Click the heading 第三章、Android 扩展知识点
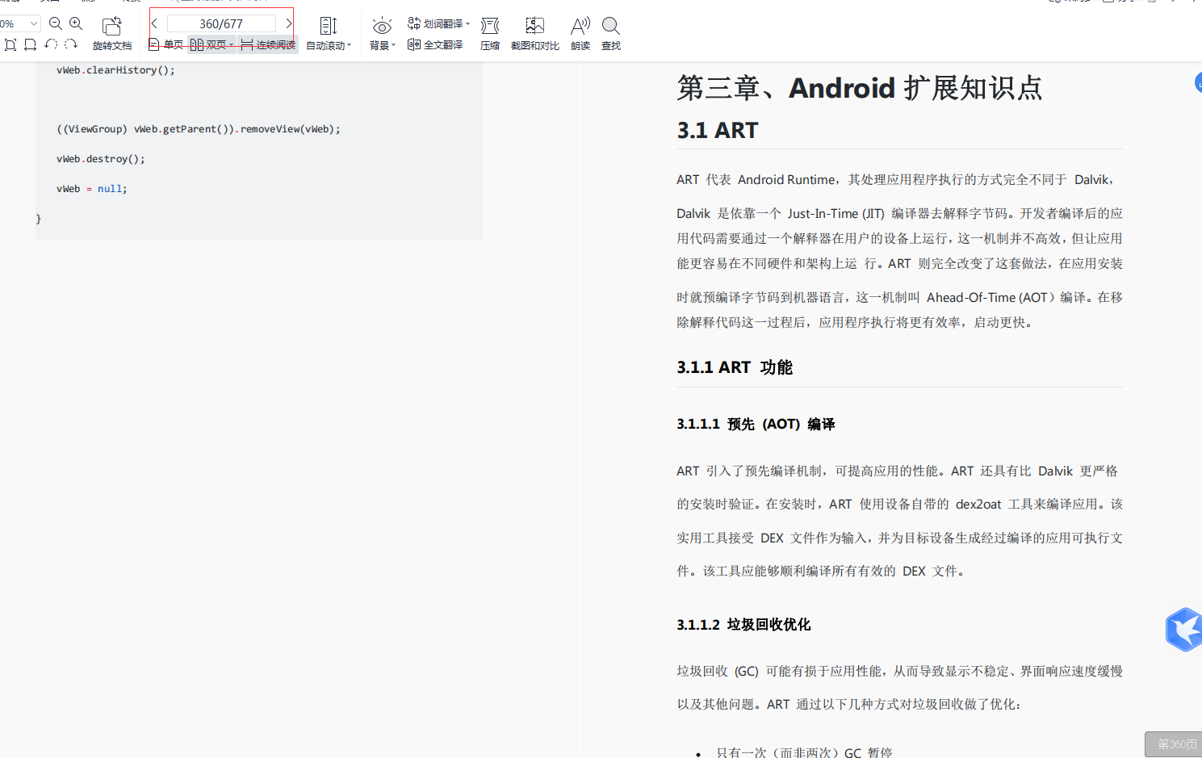Viewport: 1202px width, 758px height. tap(859, 88)
